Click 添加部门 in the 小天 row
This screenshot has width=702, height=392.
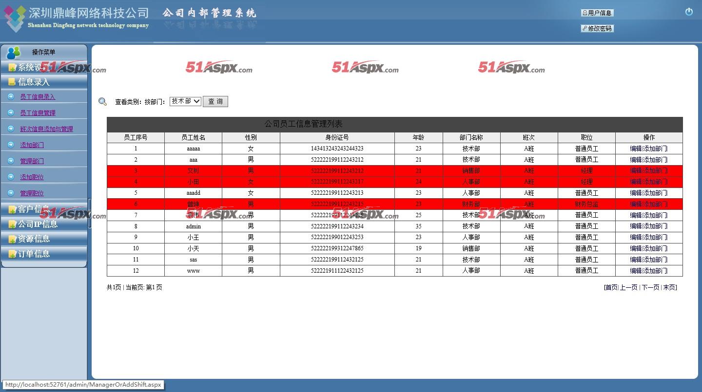(656, 248)
